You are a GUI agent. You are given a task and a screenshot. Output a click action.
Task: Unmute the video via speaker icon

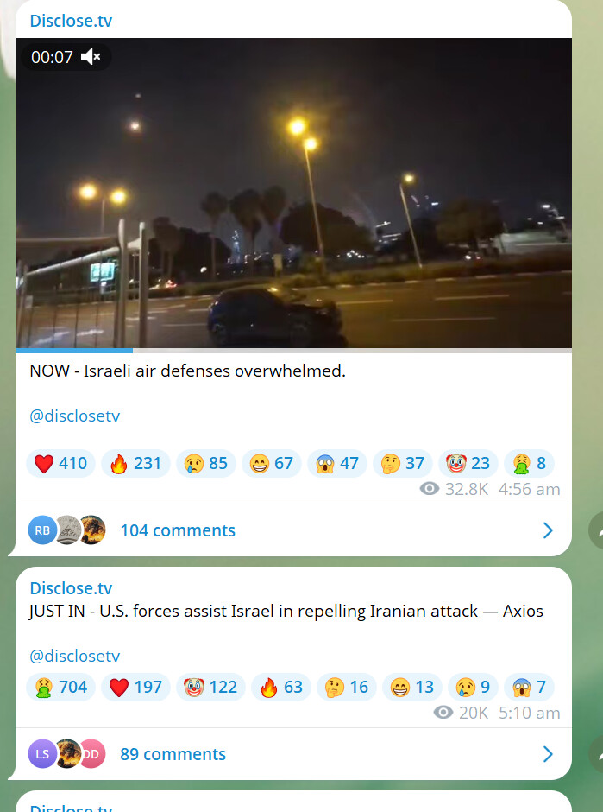click(x=91, y=57)
